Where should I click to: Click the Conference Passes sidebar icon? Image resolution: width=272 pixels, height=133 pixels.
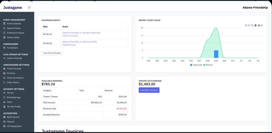[4, 33]
